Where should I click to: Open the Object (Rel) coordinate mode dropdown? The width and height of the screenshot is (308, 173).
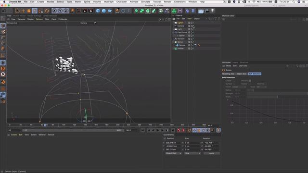coord(173,153)
